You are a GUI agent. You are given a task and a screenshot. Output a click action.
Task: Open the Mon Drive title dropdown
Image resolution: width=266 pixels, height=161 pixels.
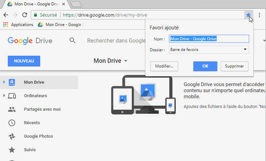[111, 61]
